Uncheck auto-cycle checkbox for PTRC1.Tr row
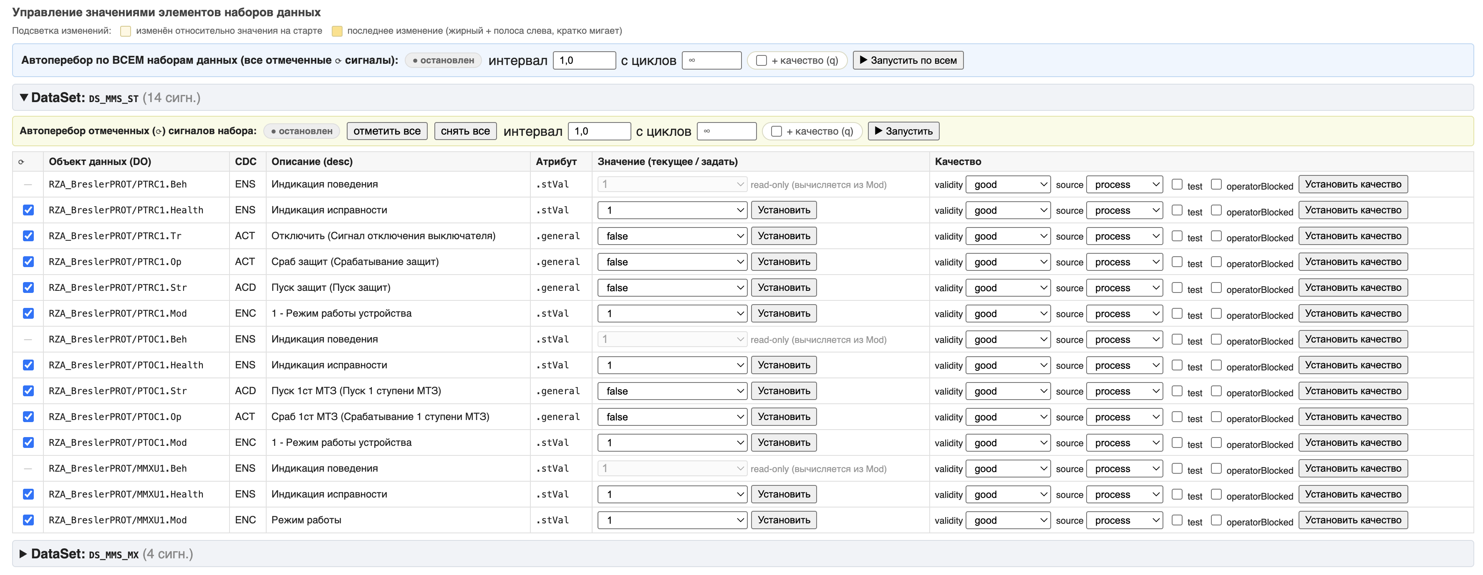The height and width of the screenshot is (575, 1483). coord(28,236)
